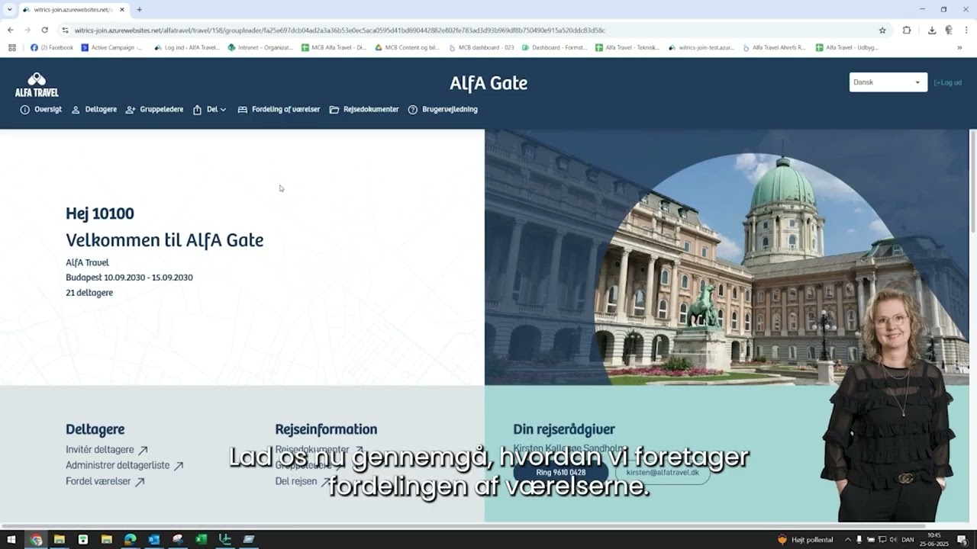Click the Budapest 10.09.2030 - 15.09.2030 text

click(x=129, y=278)
